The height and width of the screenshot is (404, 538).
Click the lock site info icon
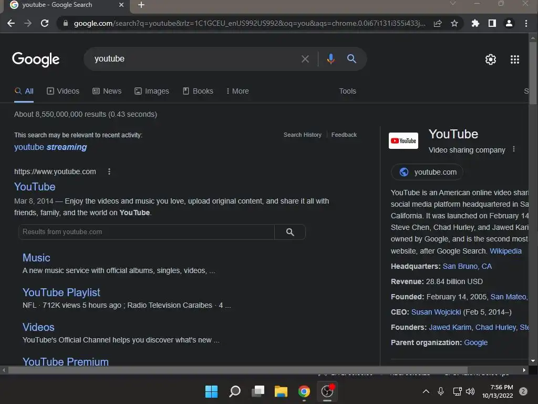click(x=66, y=23)
